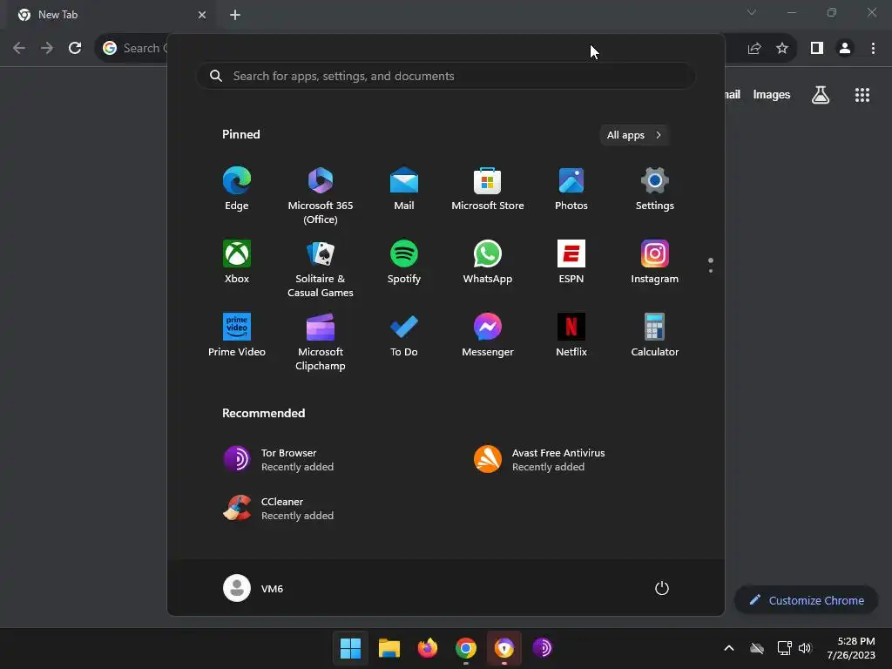Screen dimensions: 892x669
Task: Open WhatsApp
Action: coord(488,262)
